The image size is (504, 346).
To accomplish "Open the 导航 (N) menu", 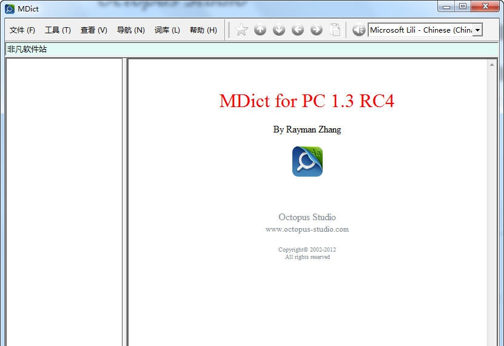I will (131, 30).
